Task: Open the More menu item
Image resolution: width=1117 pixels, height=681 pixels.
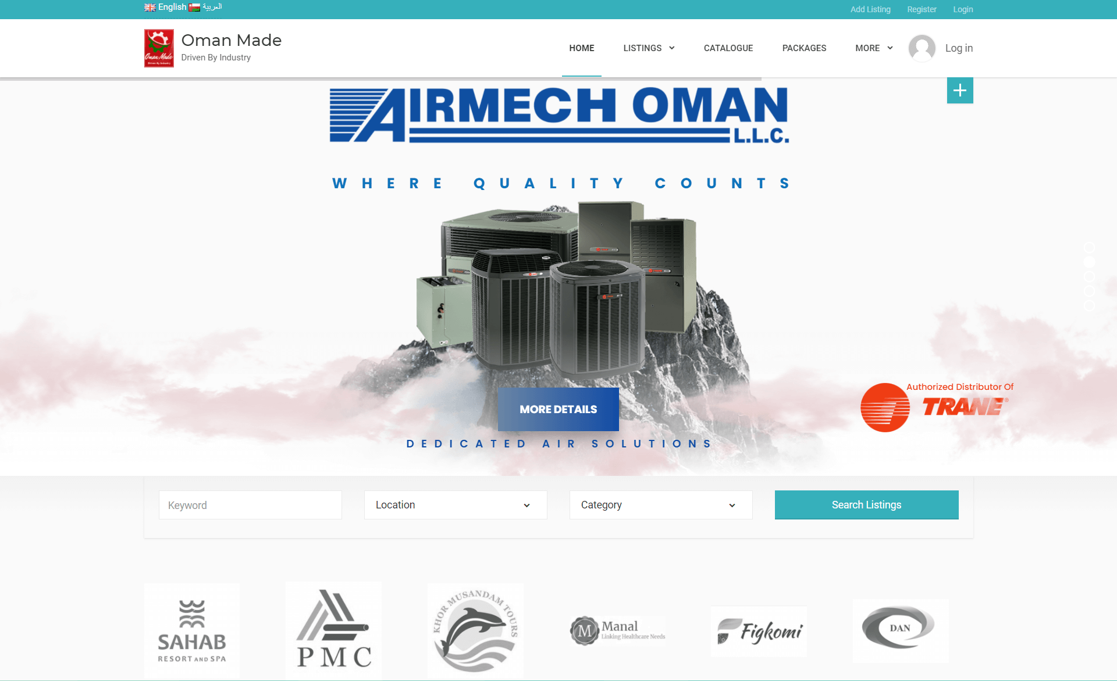Action: 867,48
